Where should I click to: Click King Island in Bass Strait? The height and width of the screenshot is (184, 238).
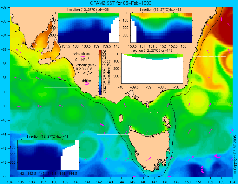pyautogui.click(x=121, y=118)
